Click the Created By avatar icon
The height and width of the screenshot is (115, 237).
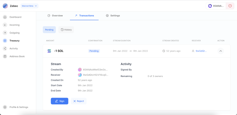pyautogui.click(x=80, y=70)
